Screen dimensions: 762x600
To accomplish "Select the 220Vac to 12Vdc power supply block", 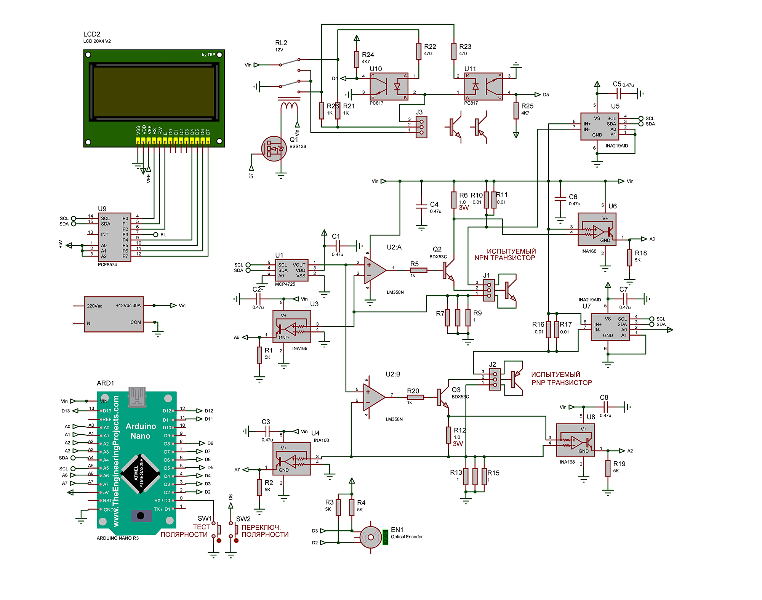I will click(x=114, y=314).
